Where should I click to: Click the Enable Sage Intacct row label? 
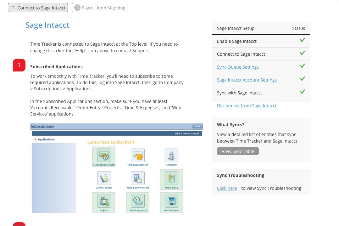pos(237,41)
